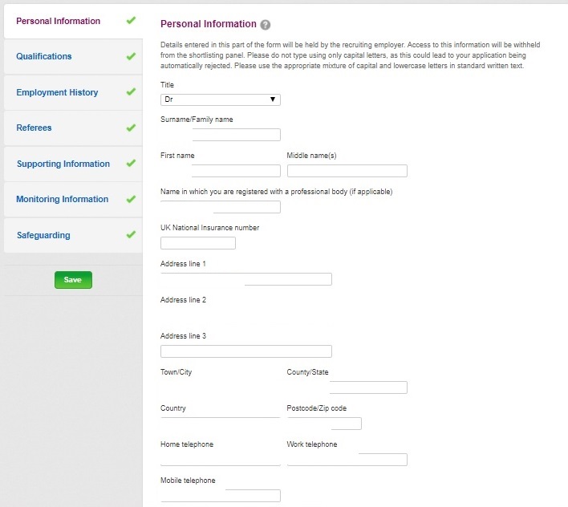Select the UK National Insurance number field
This screenshot has height=507, width=568.
198,243
